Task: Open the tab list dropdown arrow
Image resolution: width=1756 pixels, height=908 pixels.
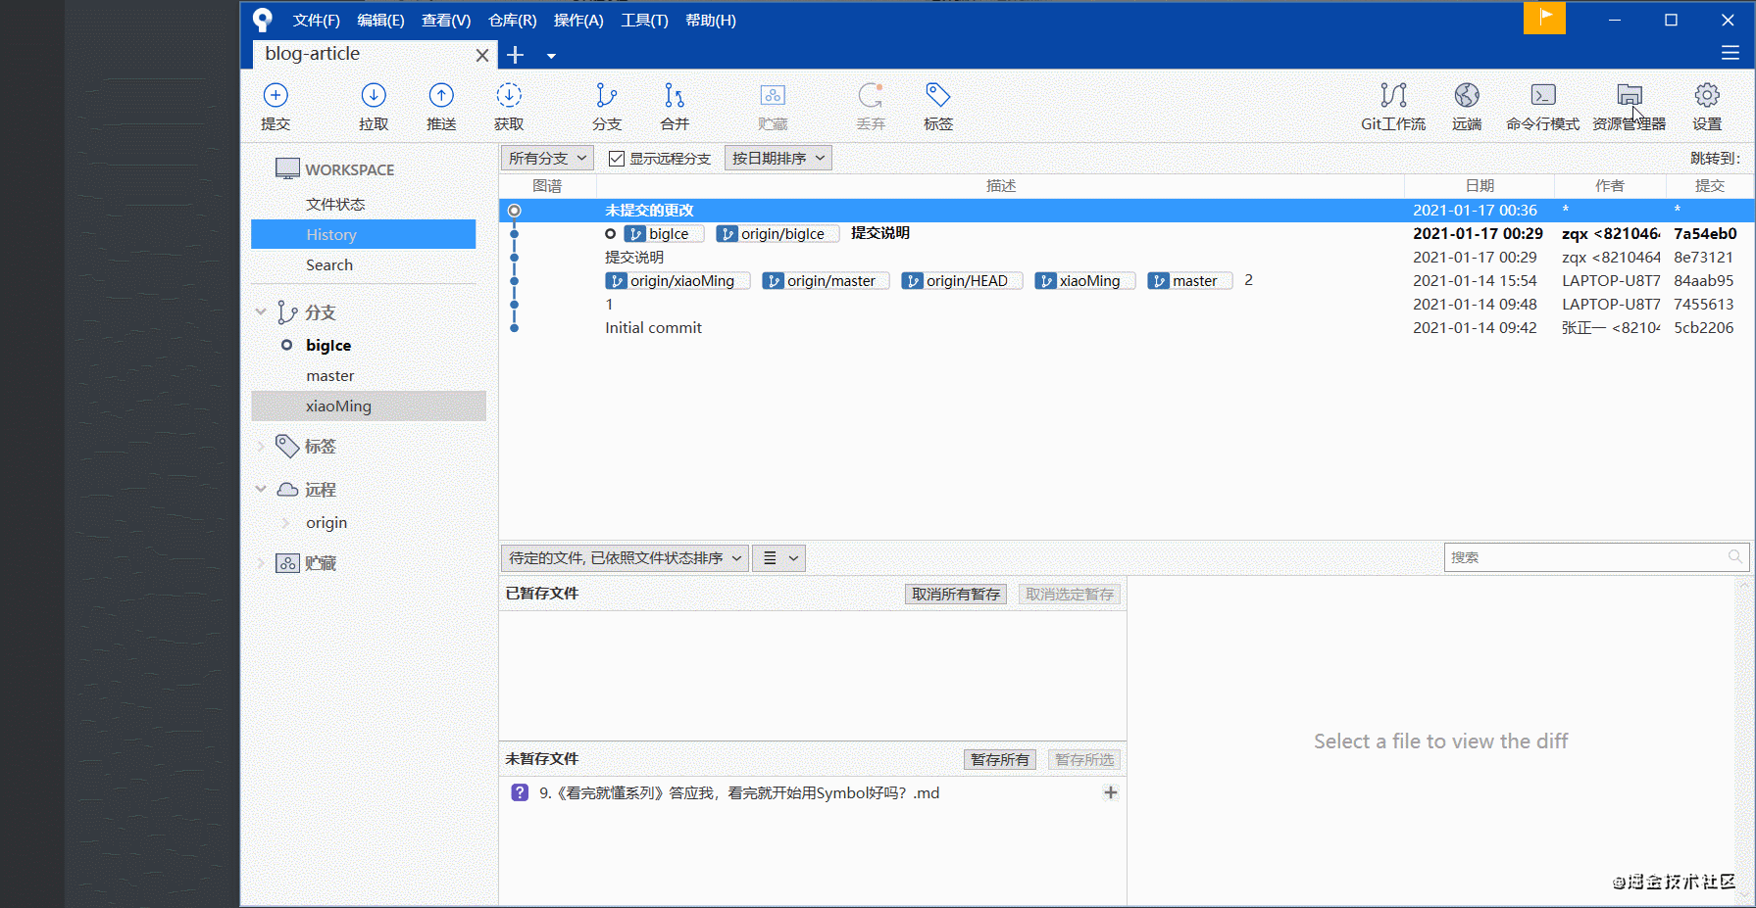Action: (x=551, y=56)
